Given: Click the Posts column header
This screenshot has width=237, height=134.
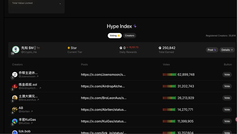Looking at the screenshot, I should coord(84,64).
